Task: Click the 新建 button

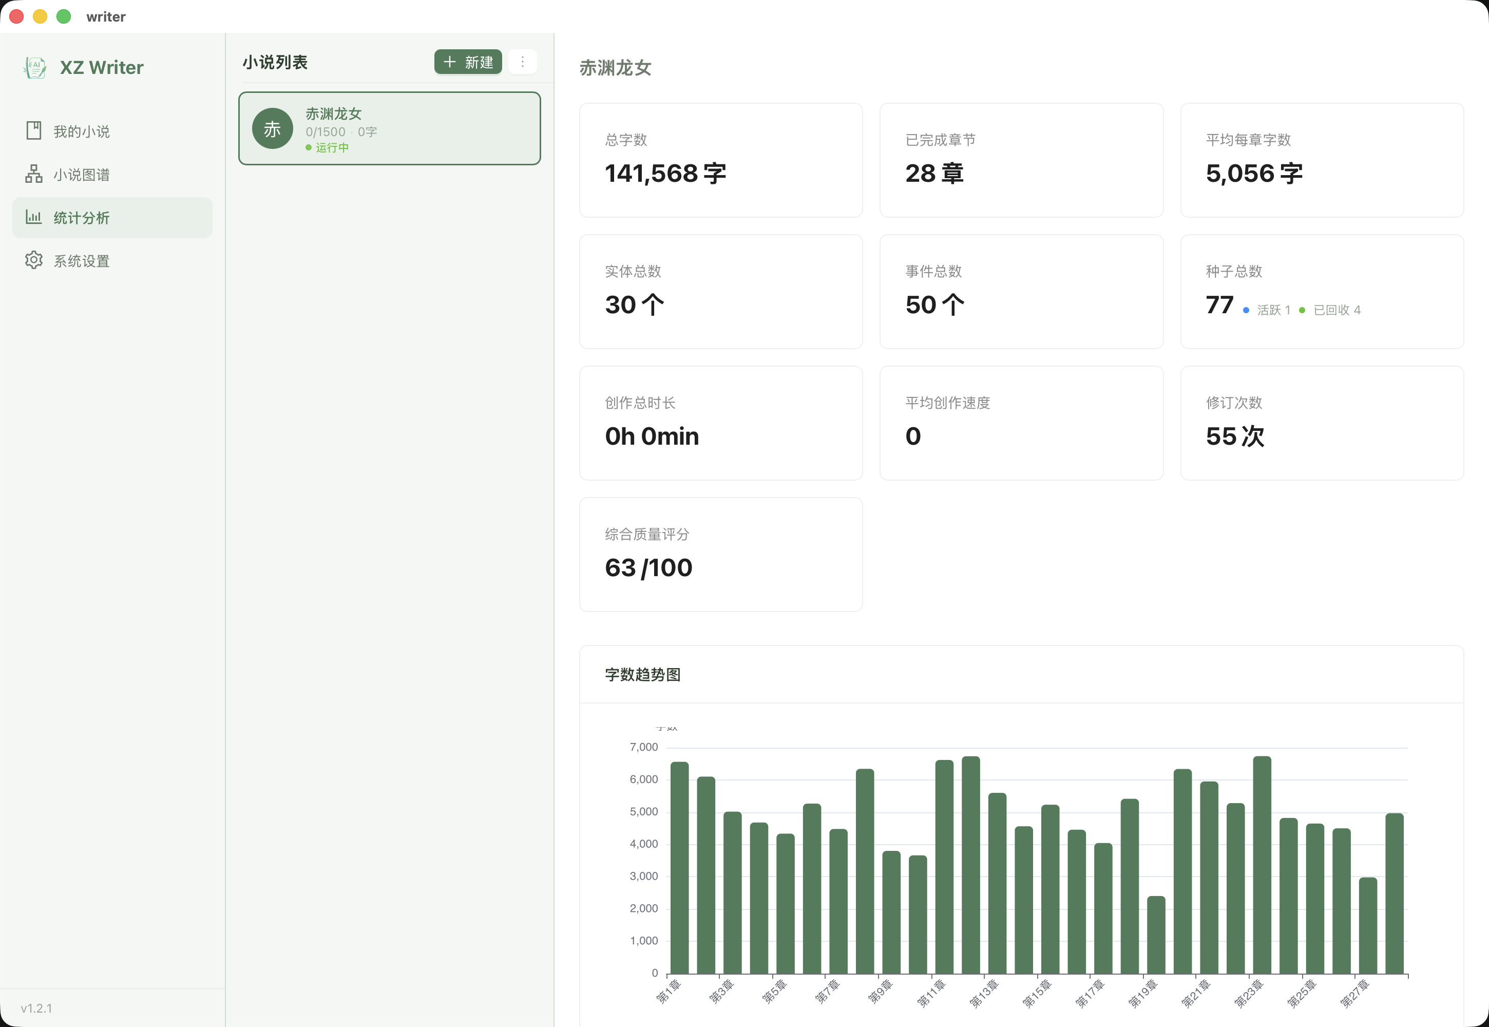Action: coord(468,63)
